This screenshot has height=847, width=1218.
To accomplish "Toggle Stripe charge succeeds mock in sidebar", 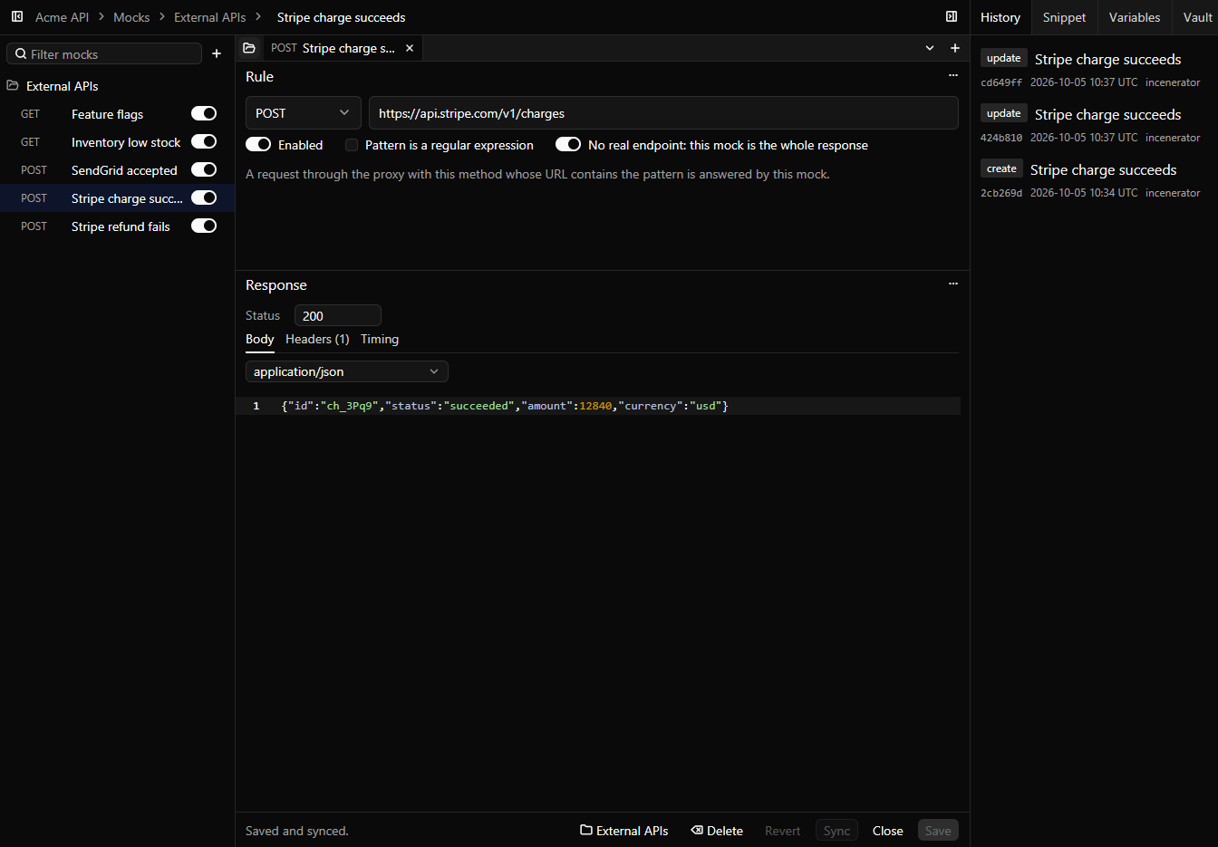I will pyautogui.click(x=204, y=197).
